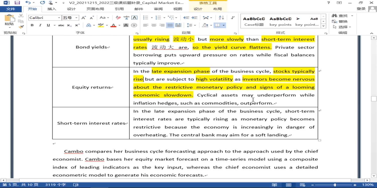This screenshot has width=377, height=188.
Task: Click the Increase Indent icon
Action: click(x=194, y=18)
